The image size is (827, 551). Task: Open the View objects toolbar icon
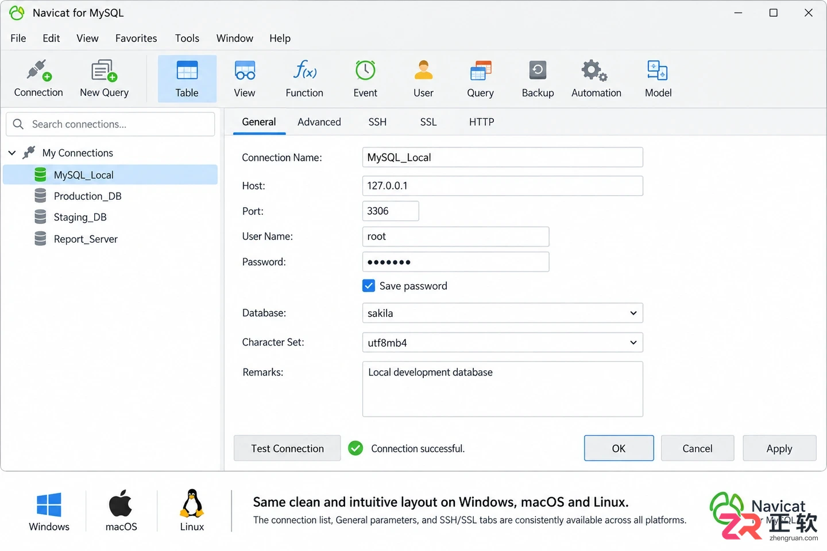[x=245, y=79]
